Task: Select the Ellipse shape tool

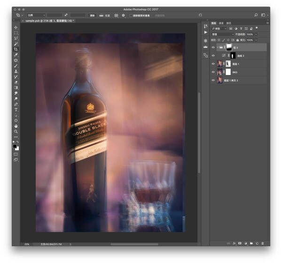Action: coord(16,120)
